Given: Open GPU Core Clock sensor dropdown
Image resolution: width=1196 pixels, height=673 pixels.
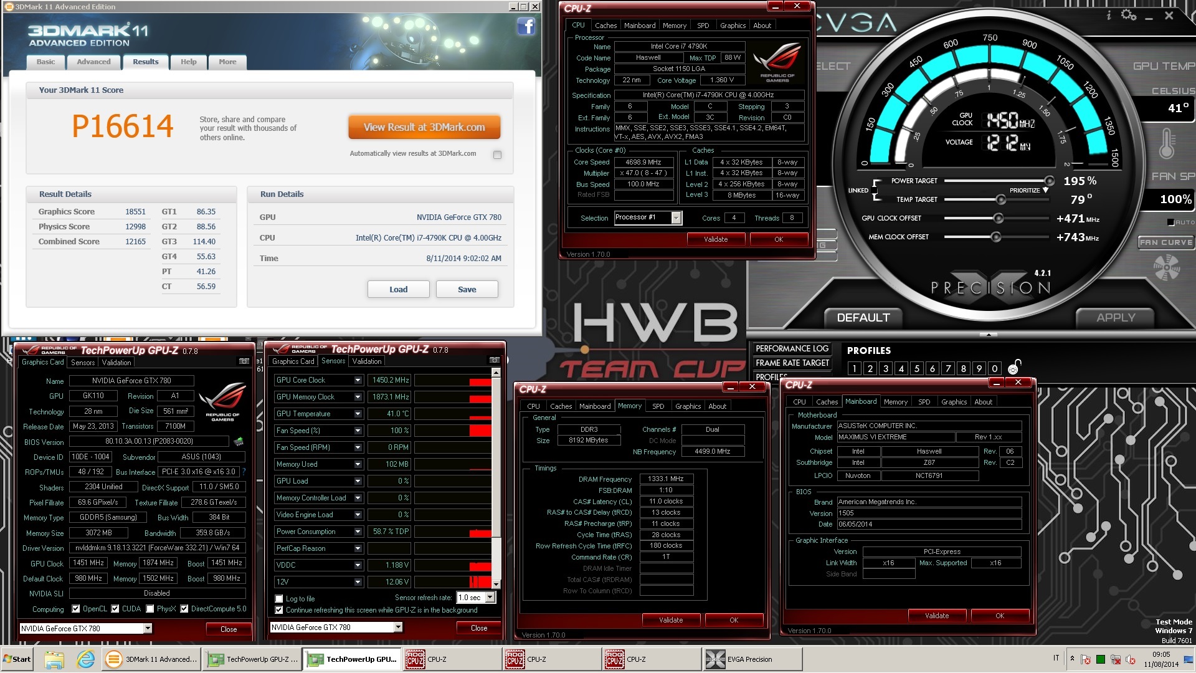Looking at the screenshot, I should tap(358, 380).
